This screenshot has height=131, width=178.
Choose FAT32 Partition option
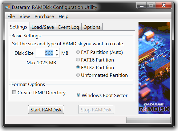click(x=78, y=67)
